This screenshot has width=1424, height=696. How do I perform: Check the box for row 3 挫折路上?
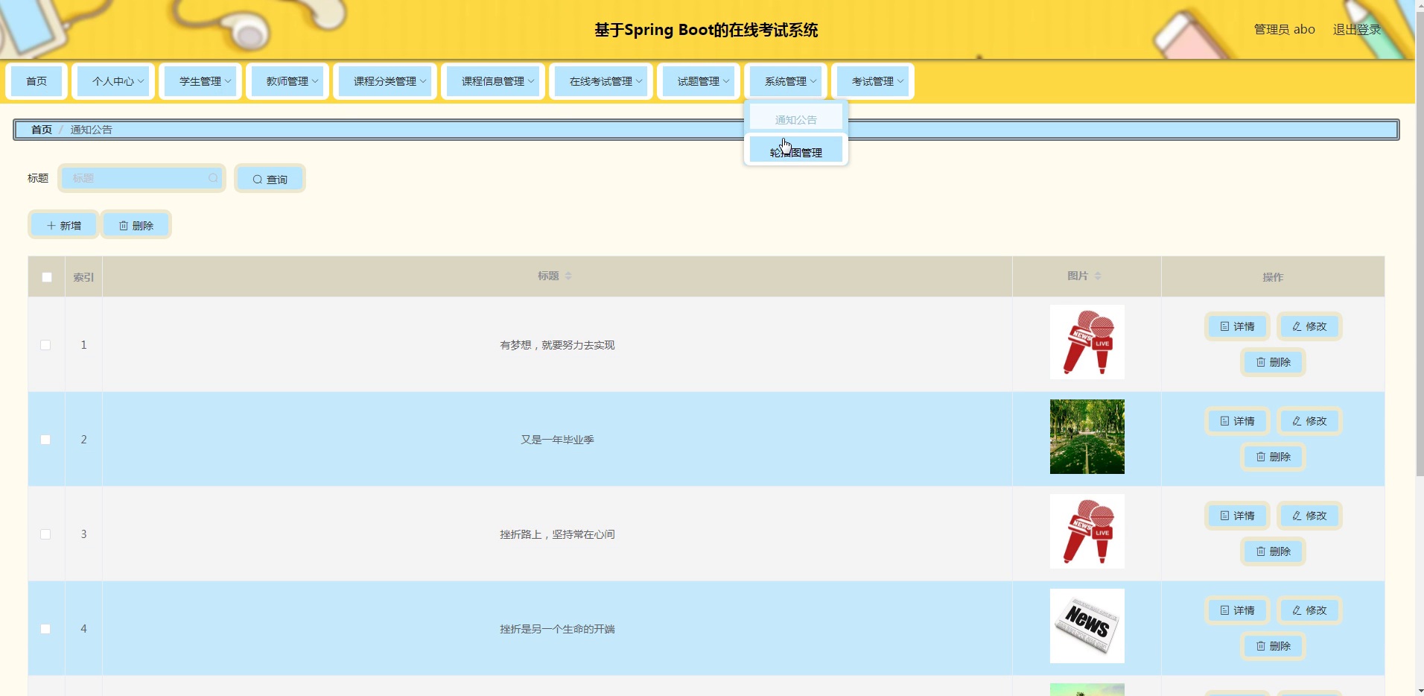[x=45, y=534]
